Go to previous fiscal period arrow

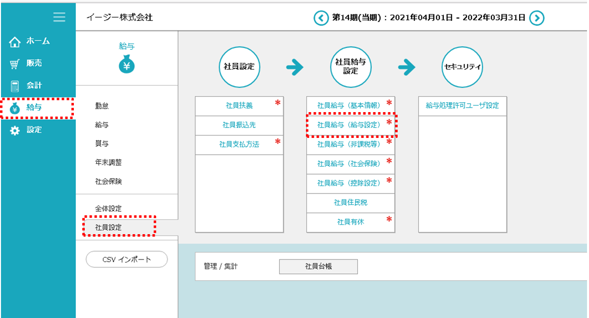(321, 18)
